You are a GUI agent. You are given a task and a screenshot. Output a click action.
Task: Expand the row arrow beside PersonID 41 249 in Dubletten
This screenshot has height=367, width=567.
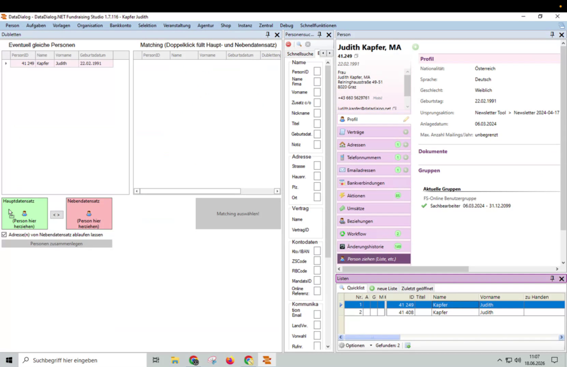pos(6,64)
